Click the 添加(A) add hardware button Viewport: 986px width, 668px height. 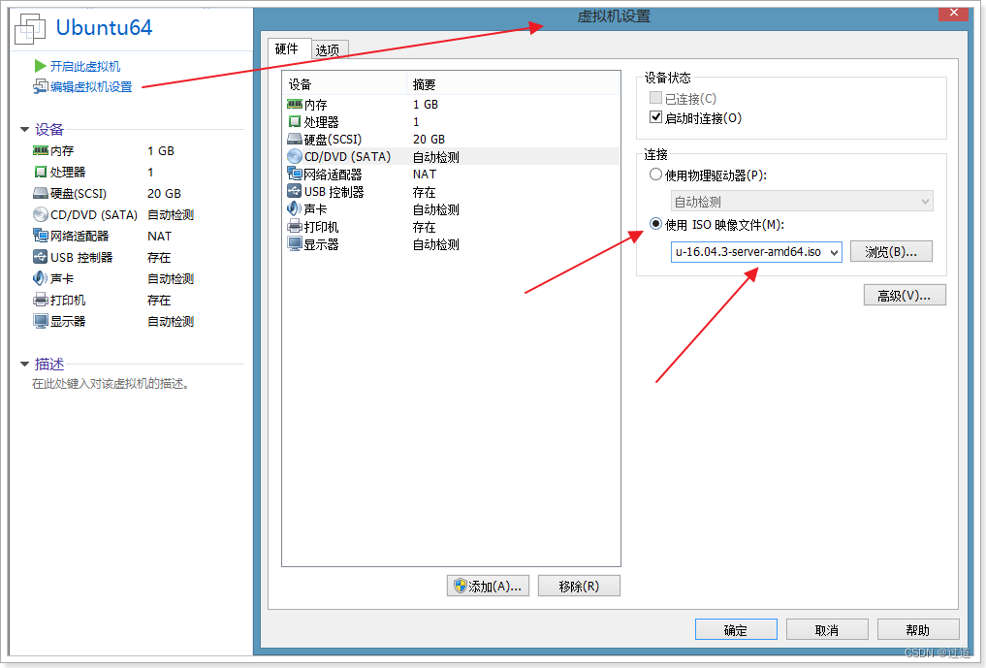[x=488, y=586]
